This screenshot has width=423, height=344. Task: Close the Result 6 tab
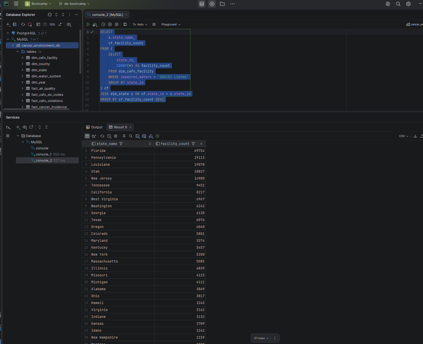(130, 127)
